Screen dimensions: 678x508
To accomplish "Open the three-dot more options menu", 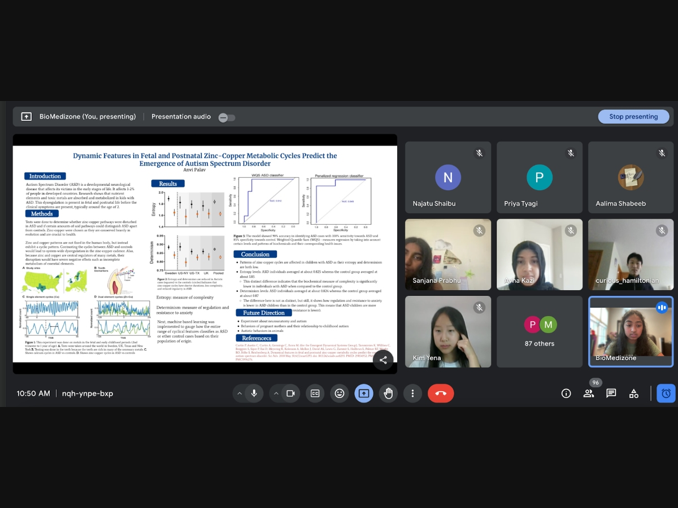I will click(x=413, y=393).
